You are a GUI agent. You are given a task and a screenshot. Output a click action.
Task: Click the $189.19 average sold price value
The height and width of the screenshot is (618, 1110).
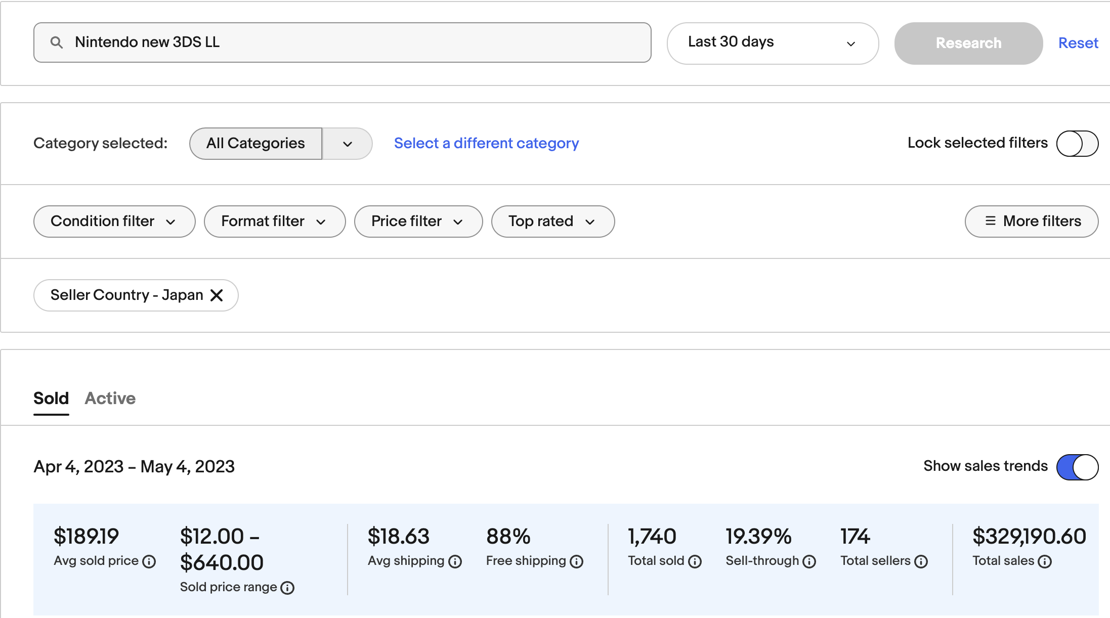86,537
